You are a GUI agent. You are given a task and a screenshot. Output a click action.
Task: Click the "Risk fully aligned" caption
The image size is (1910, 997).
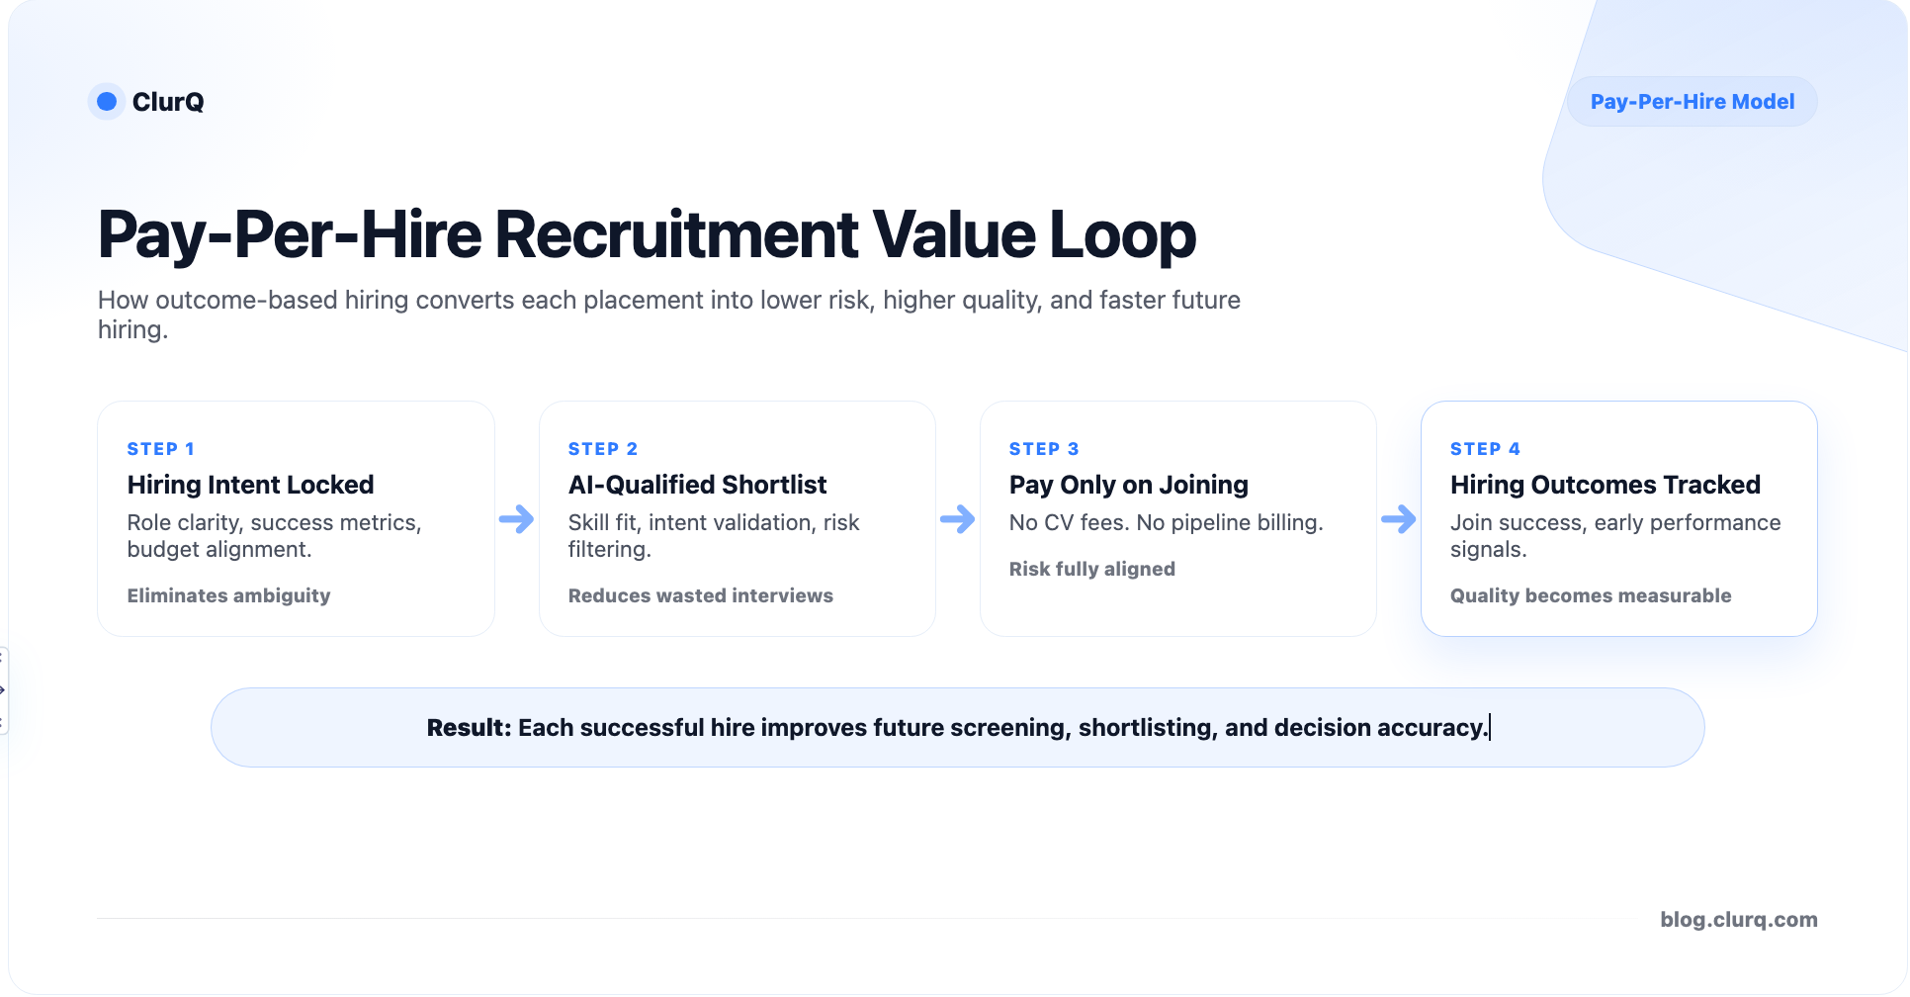point(1091,569)
